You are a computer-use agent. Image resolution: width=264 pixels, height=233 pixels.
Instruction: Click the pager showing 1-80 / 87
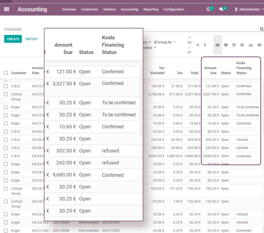pyautogui.click(x=190, y=45)
